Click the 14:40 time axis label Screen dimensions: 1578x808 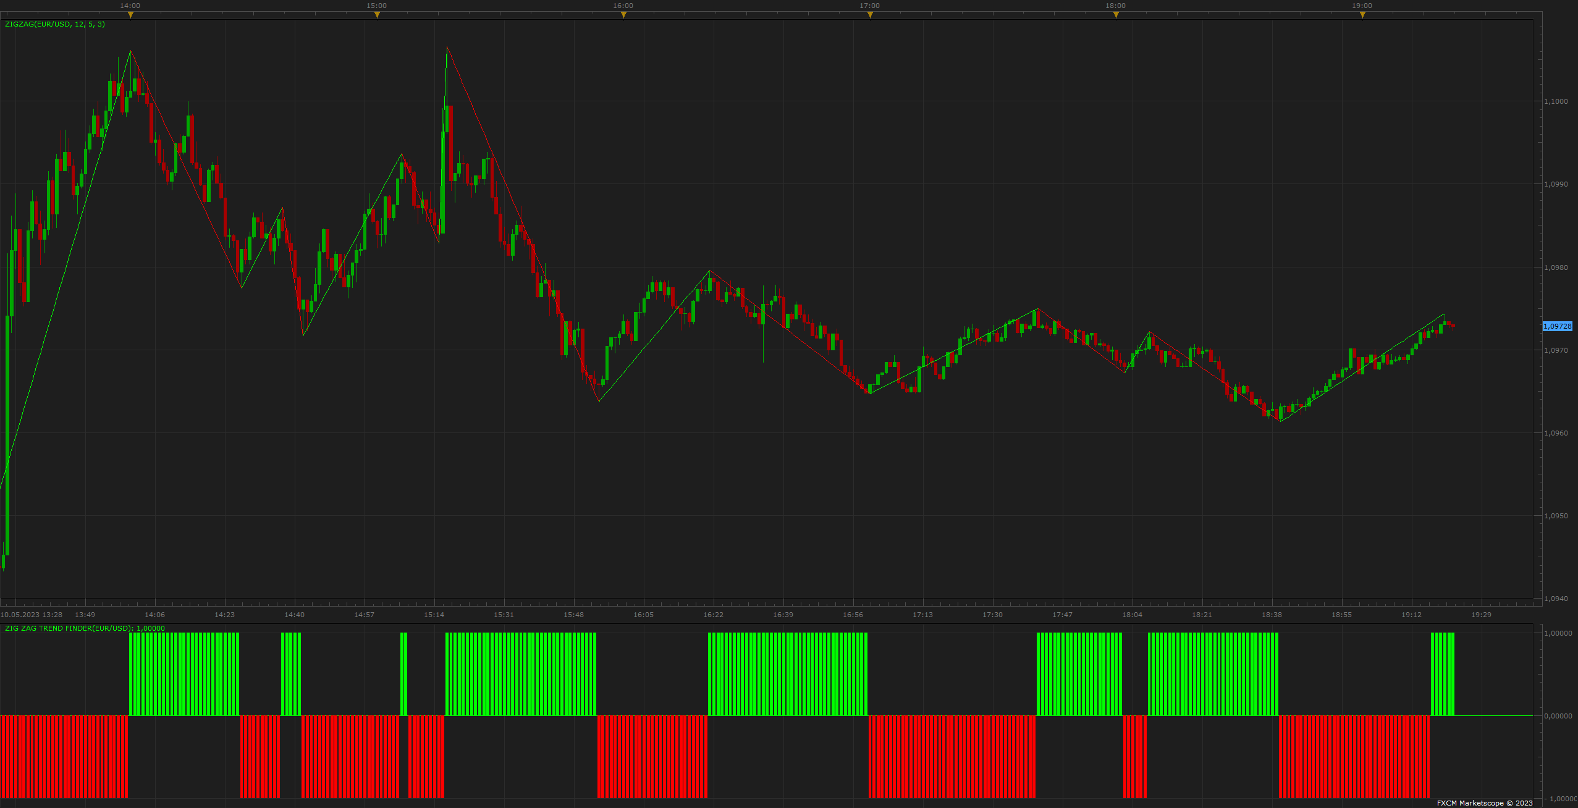point(294,615)
